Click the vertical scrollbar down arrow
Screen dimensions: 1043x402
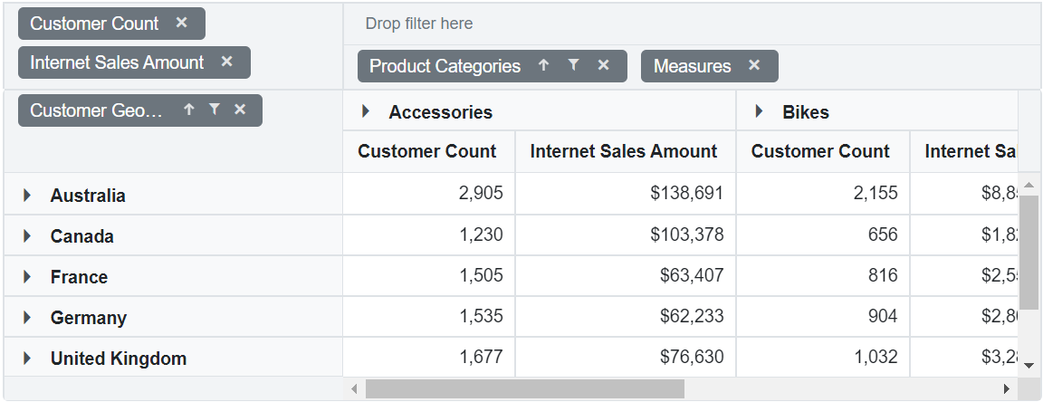coord(1029,365)
